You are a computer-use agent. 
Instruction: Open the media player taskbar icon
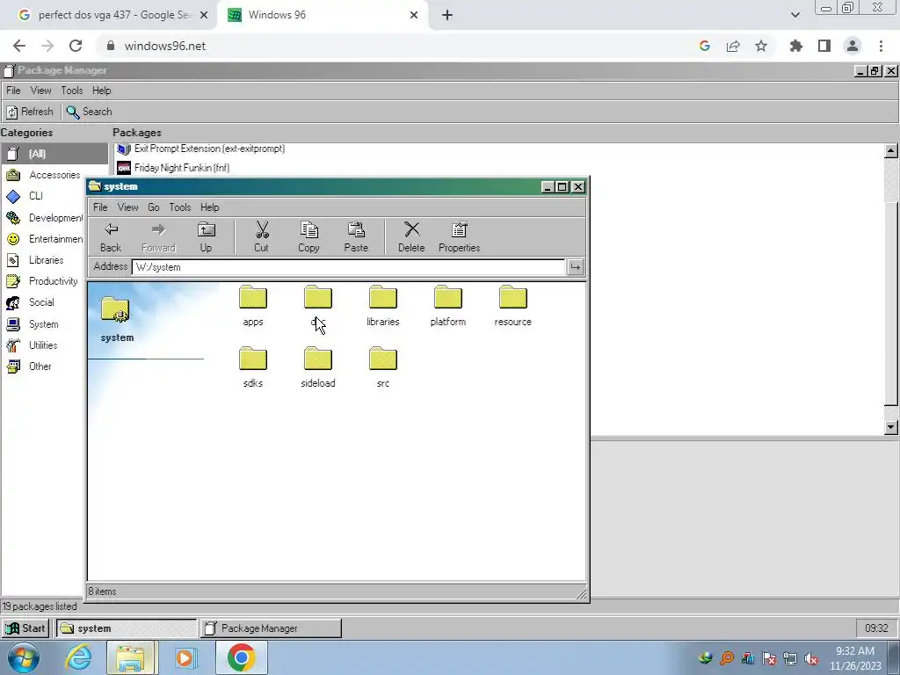[x=185, y=657]
